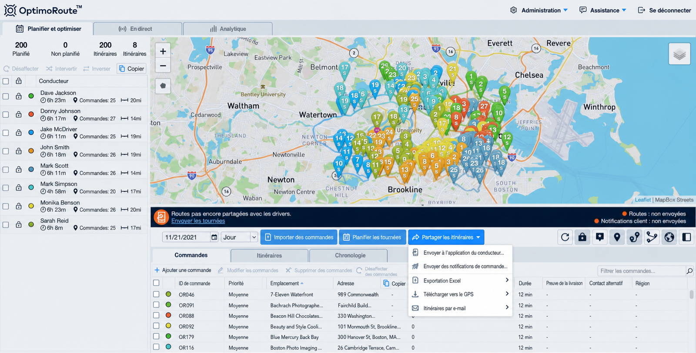This screenshot has height=353, width=696.
Task: Click the Planifier les tournées button
Action: pyautogui.click(x=372, y=237)
